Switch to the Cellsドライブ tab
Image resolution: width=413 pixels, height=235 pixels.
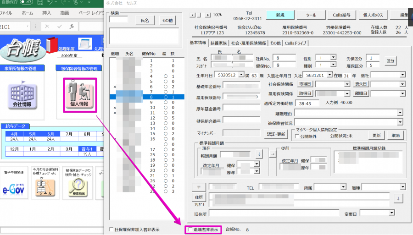[296, 43]
